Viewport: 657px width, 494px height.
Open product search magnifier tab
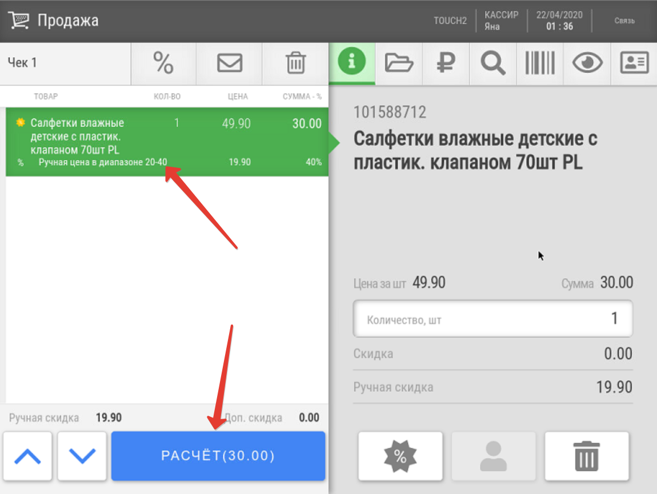point(492,63)
